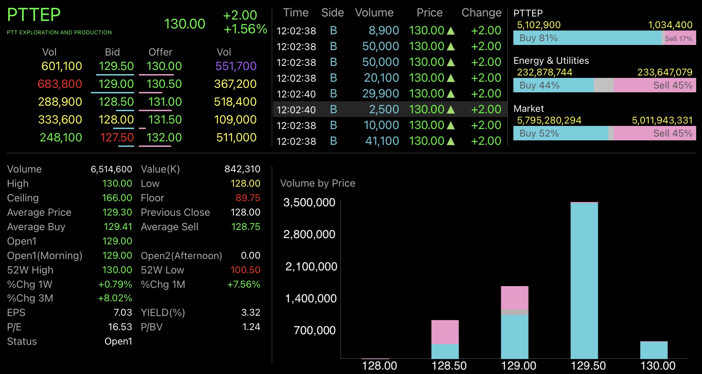This screenshot has width=702, height=374.
Task: Click PTT EXPLORATION AND PRODUCTION company name
Action: tap(59, 32)
